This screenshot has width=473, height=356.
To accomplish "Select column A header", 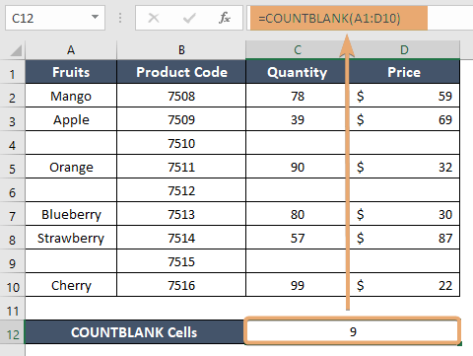I will tap(71, 50).
